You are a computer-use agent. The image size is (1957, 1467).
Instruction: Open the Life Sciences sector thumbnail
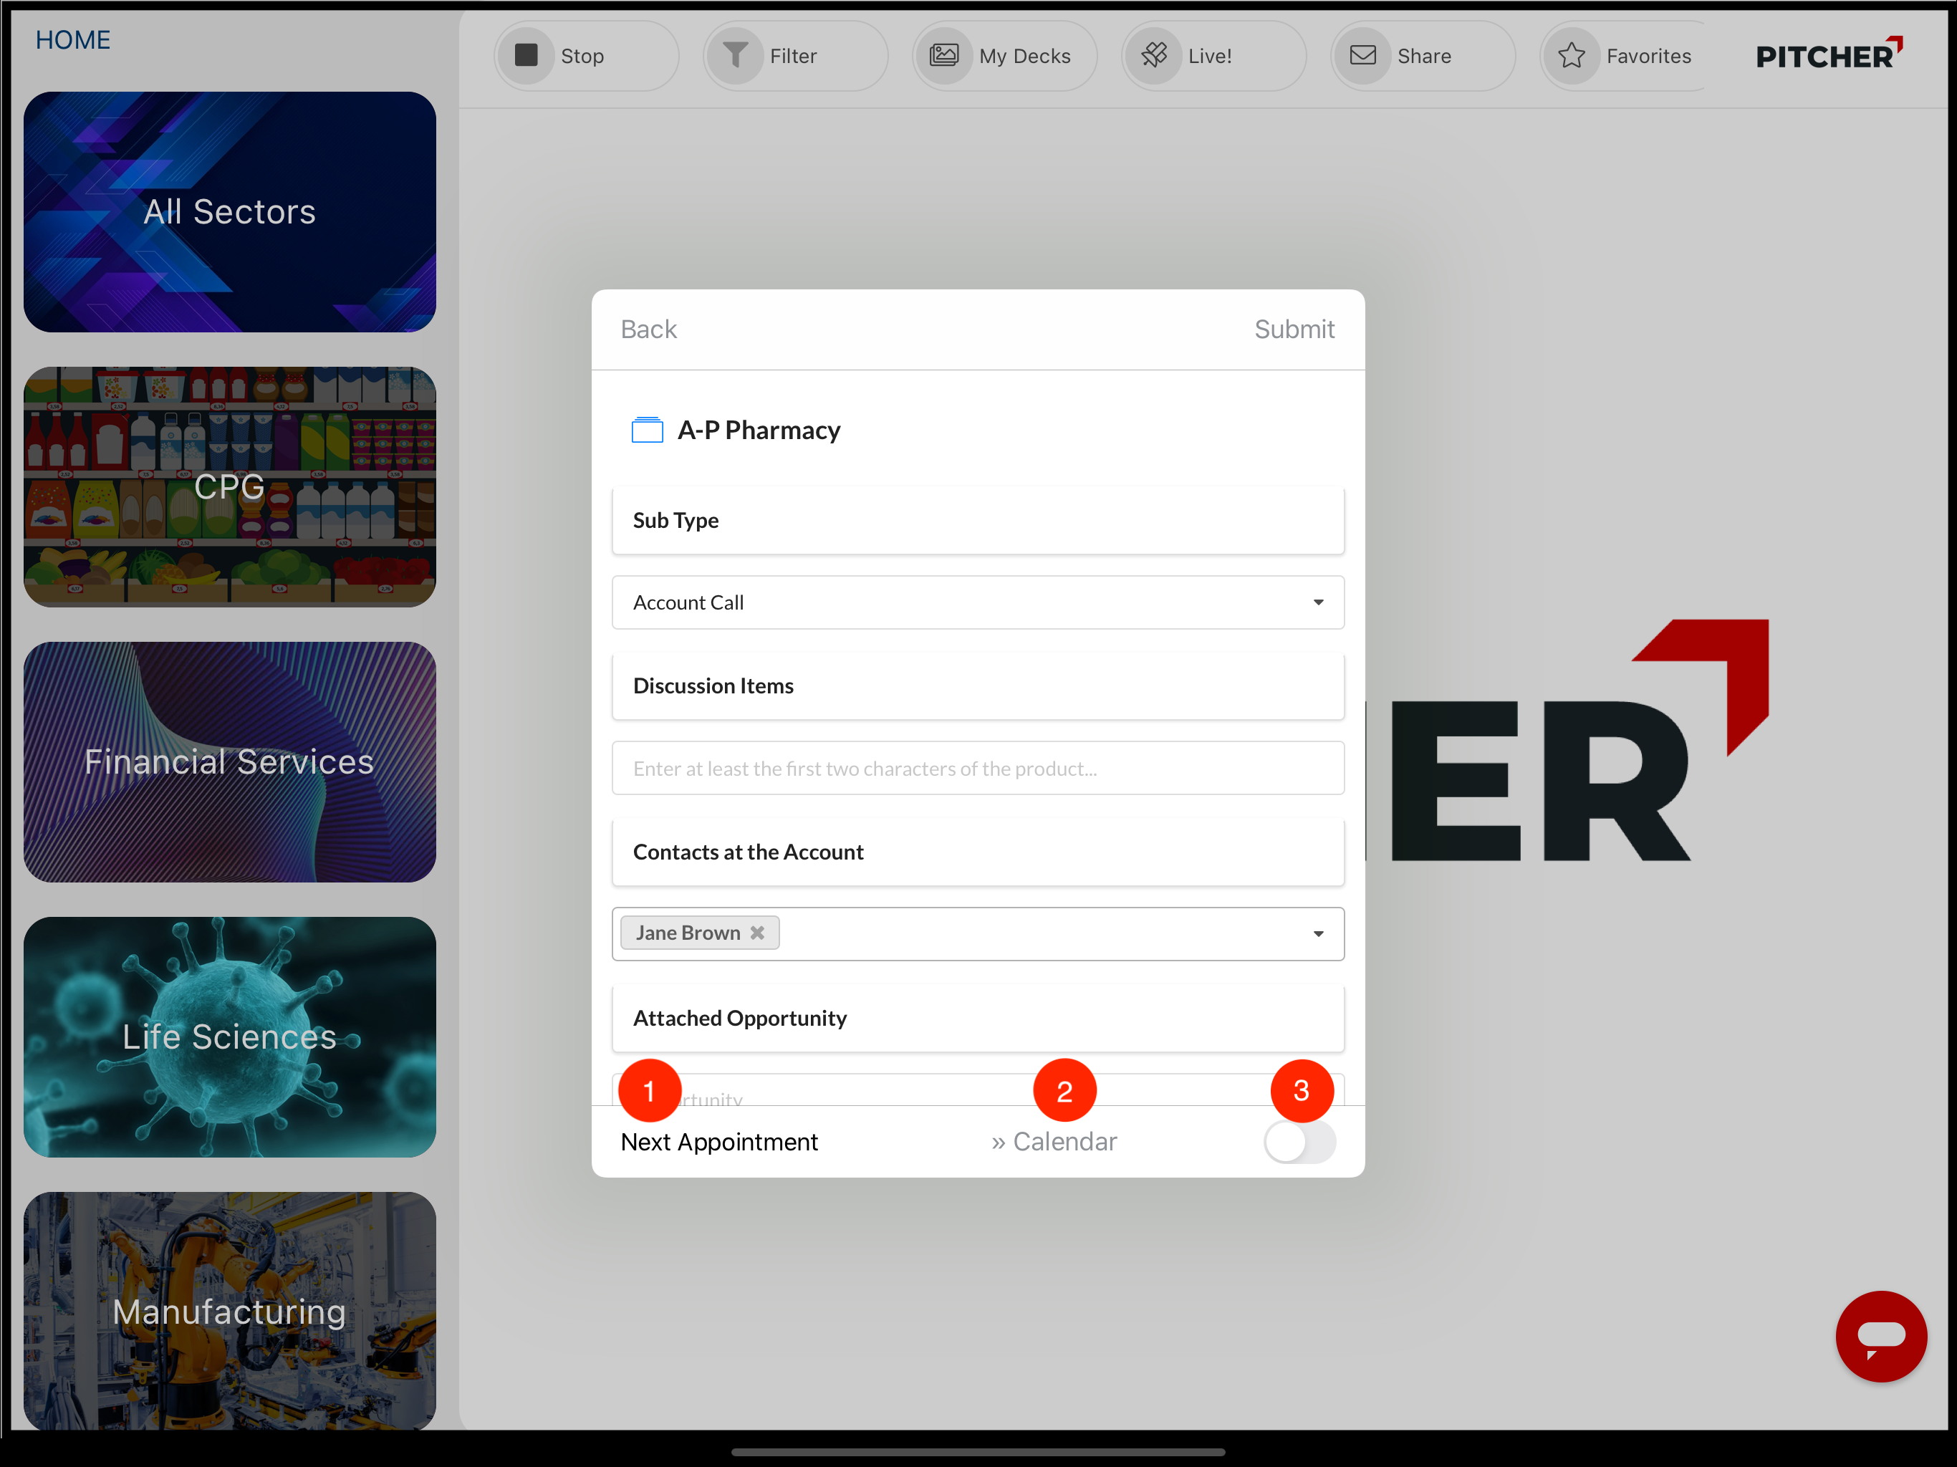click(229, 1036)
